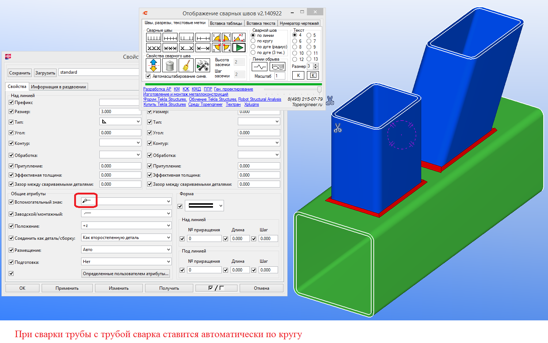The height and width of the screenshot is (343, 548).
Task: Uncheck 'Автомасштабирование симв.' checkbox
Action: (x=148, y=76)
